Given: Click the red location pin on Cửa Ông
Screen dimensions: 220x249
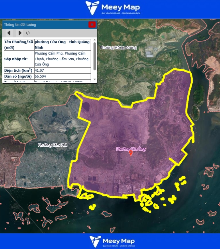Looking at the screenshot, I should (131, 153).
